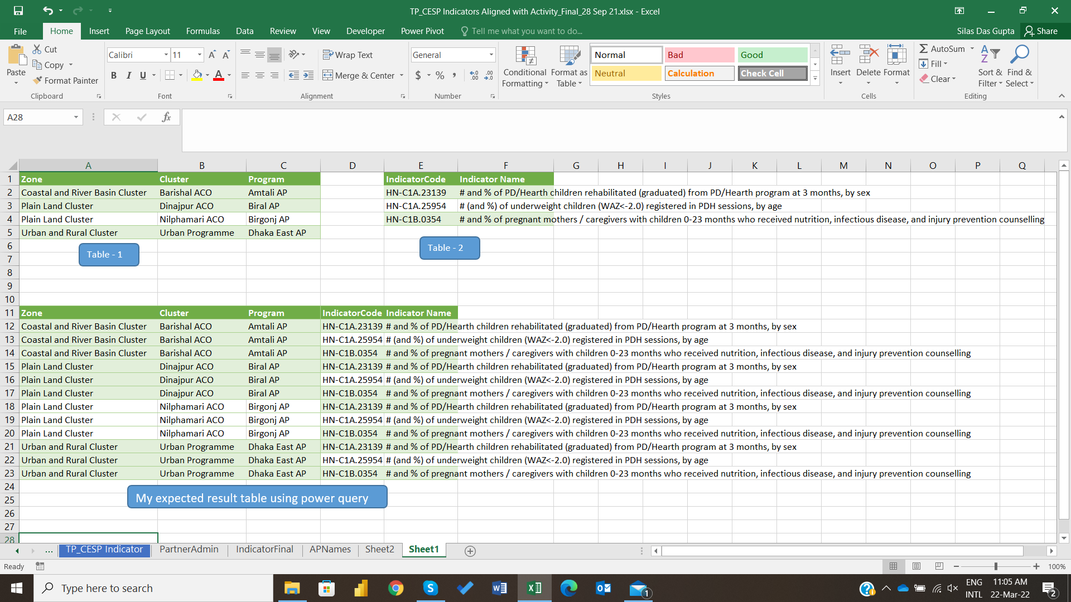This screenshot has width=1071, height=602.
Task: Click the Cut scissors icon
Action: tap(37, 49)
